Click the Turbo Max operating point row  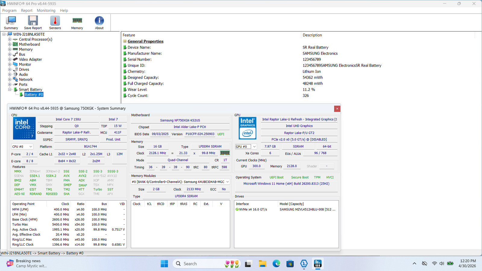click(68, 225)
